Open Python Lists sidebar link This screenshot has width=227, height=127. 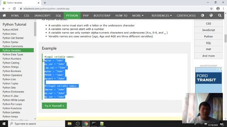click(9, 79)
